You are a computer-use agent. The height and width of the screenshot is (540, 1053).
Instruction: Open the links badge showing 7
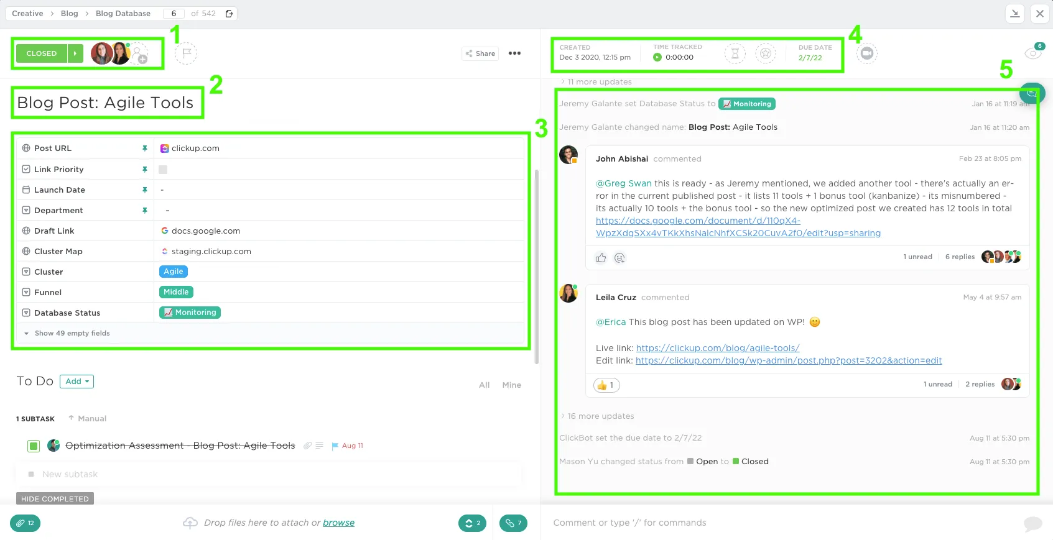513,523
